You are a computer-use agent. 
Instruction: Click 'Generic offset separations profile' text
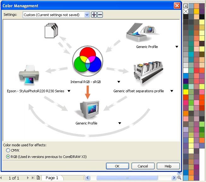pyautogui.click(x=138, y=91)
